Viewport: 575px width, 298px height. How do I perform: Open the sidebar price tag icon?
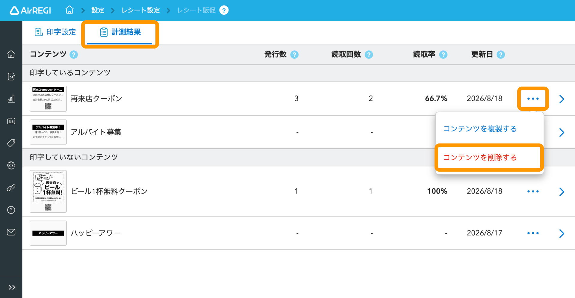[11, 143]
